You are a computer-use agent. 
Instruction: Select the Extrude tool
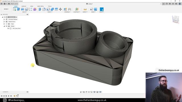pyautogui.click(x=18, y=9)
